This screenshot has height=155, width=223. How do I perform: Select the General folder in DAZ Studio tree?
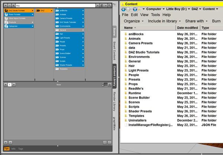tap(70, 30)
